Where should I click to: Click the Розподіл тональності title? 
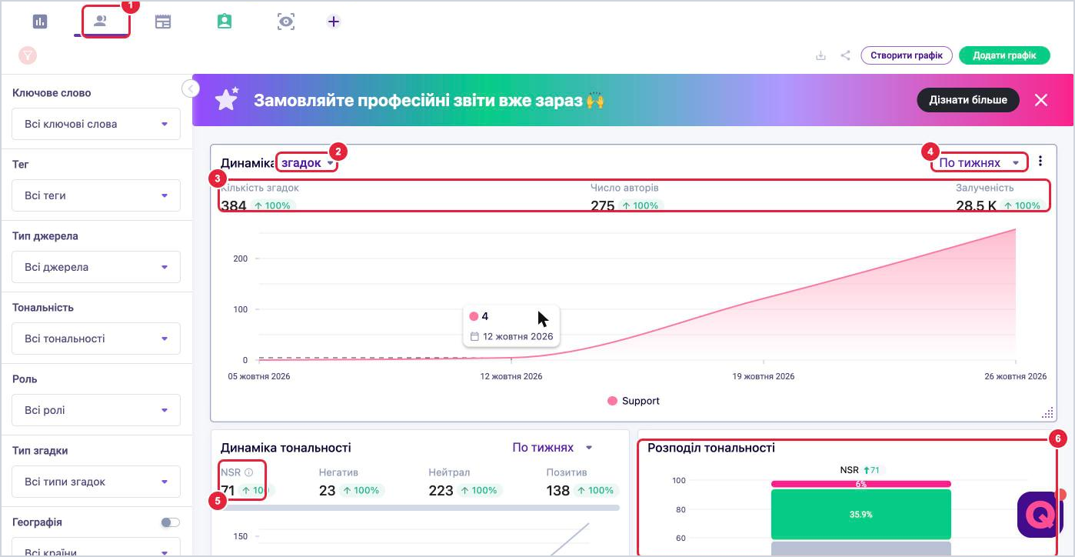[x=711, y=448]
